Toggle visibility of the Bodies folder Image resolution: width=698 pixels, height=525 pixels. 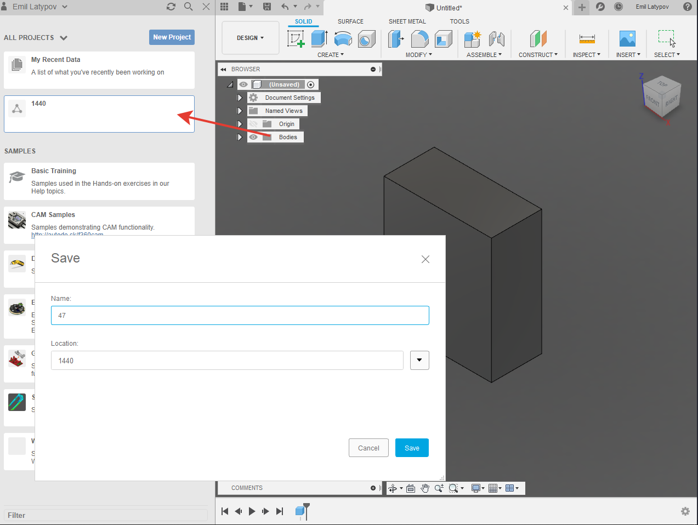(253, 137)
